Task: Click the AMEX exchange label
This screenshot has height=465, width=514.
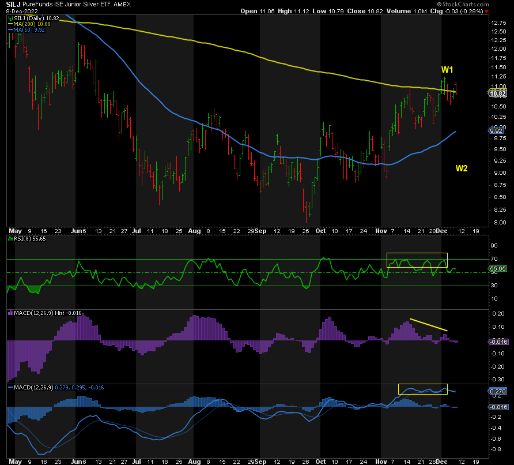Action: click(122, 5)
